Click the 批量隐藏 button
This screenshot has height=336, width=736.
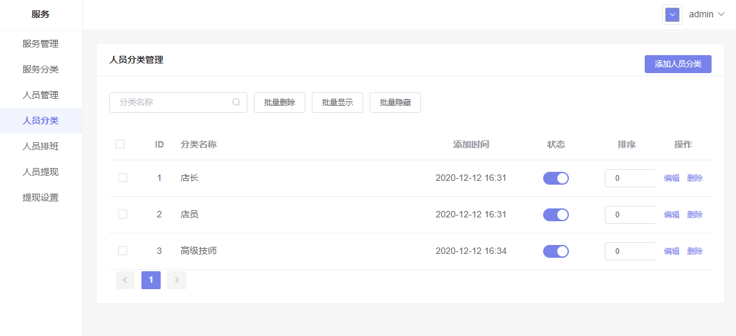[395, 103]
